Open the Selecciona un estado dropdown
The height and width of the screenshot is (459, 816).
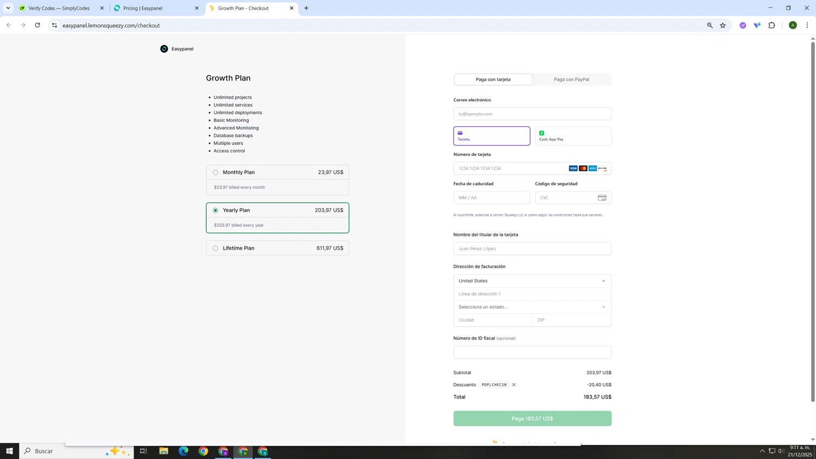[x=533, y=307]
